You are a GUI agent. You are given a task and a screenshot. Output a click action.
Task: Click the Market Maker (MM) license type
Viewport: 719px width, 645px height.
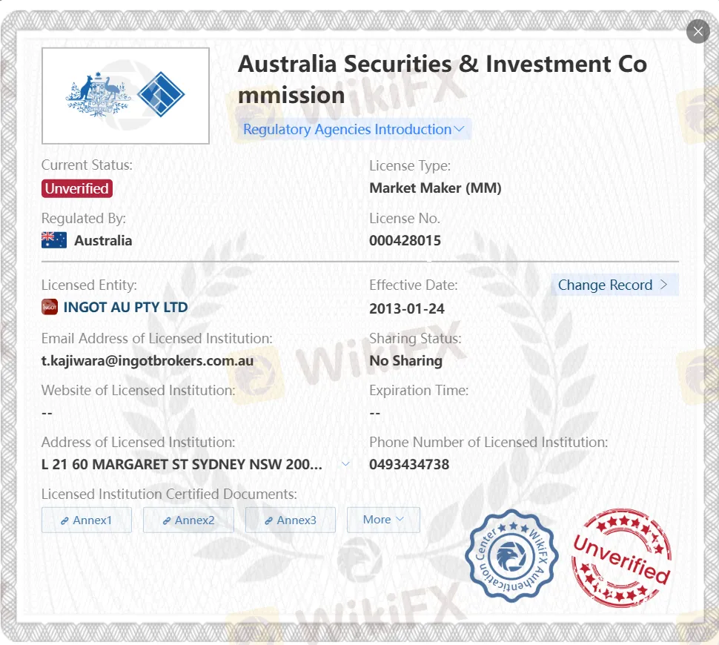click(435, 188)
